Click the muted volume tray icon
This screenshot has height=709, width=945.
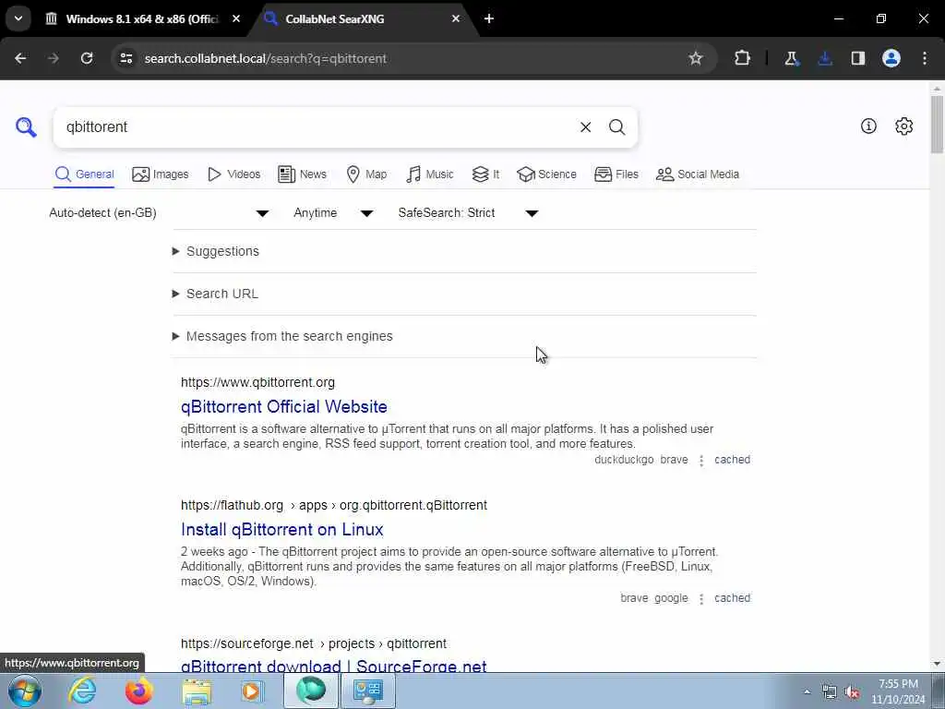(852, 692)
